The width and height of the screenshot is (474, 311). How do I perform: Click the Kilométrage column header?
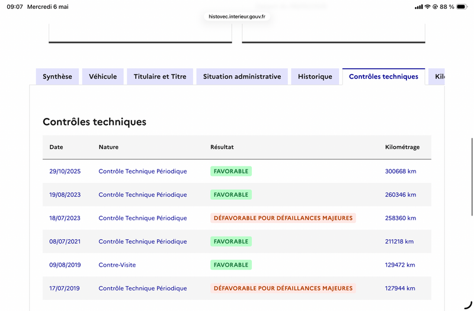pyautogui.click(x=402, y=147)
